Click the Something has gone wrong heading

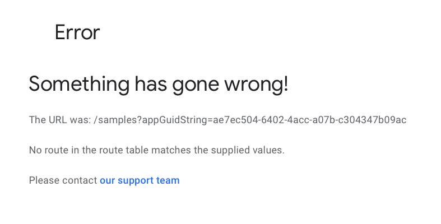[159, 85]
